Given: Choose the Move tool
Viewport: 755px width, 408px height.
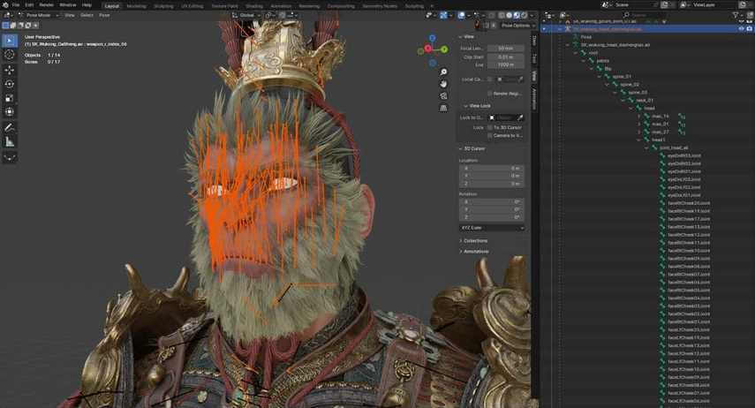Looking at the screenshot, I should (x=9, y=70).
